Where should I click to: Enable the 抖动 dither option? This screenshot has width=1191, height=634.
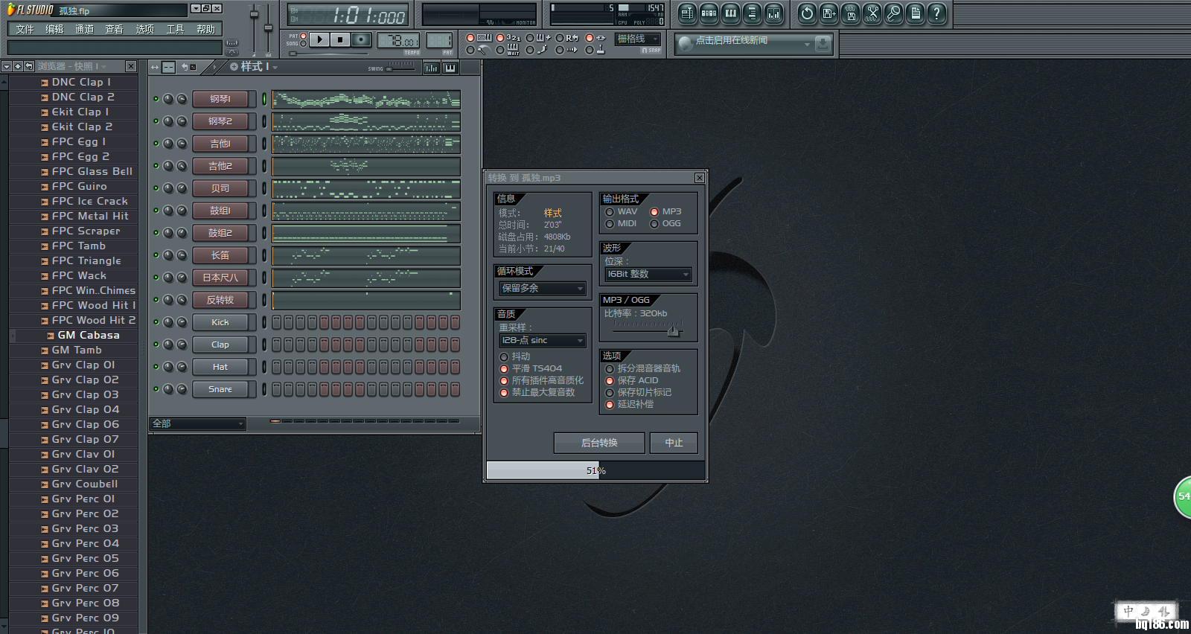(x=504, y=357)
